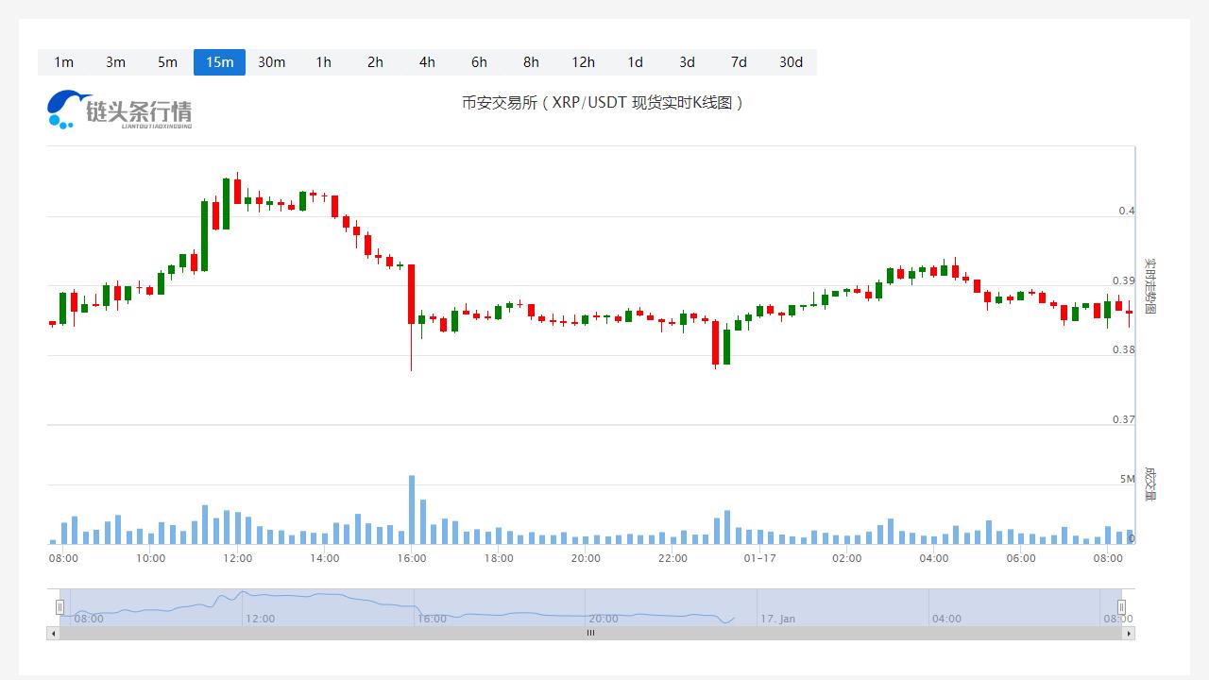The height and width of the screenshot is (680, 1209).
Task: Select the 8h interval tab
Action: 531,62
